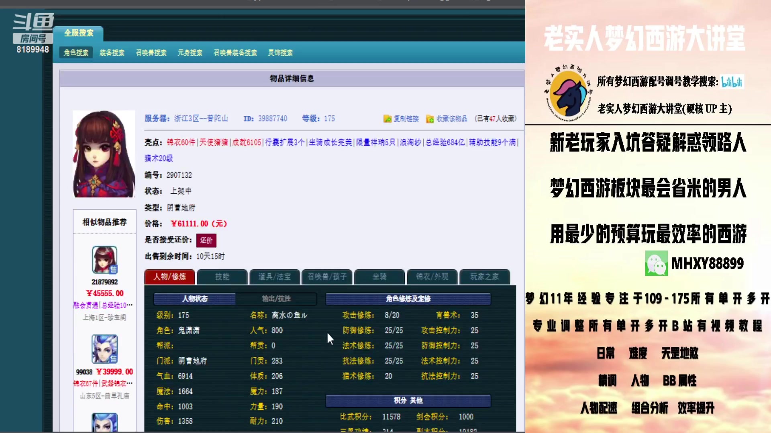Image resolution: width=771 pixels, height=433 pixels.
Task: Click the highlight 总经验684亿 text
Action: click(x=445, y=142)
